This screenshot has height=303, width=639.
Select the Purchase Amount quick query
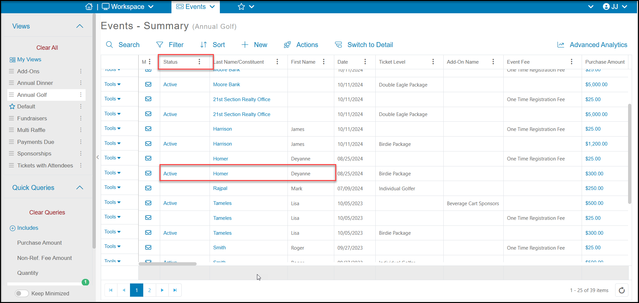(39, 243)
